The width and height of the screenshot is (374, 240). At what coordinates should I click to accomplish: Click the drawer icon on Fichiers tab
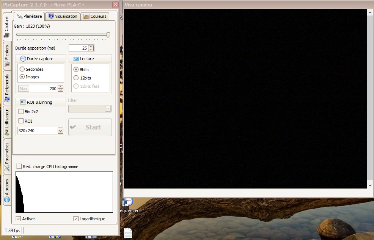tap(7, 64)
